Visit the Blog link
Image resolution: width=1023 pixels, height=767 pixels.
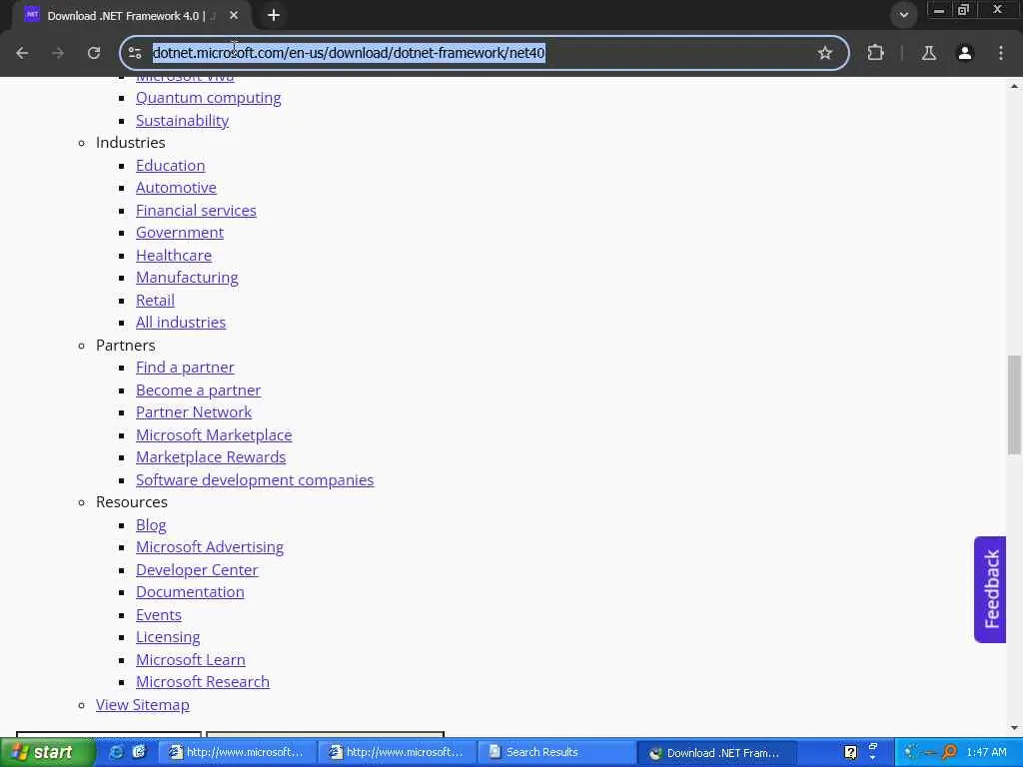151,525
